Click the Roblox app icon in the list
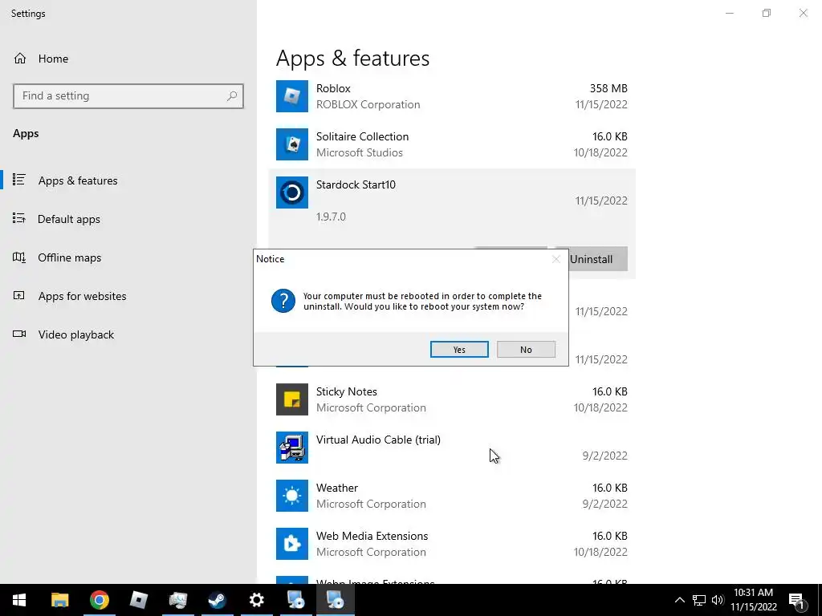Screen dimensions: 822x616 click(292, 96)
